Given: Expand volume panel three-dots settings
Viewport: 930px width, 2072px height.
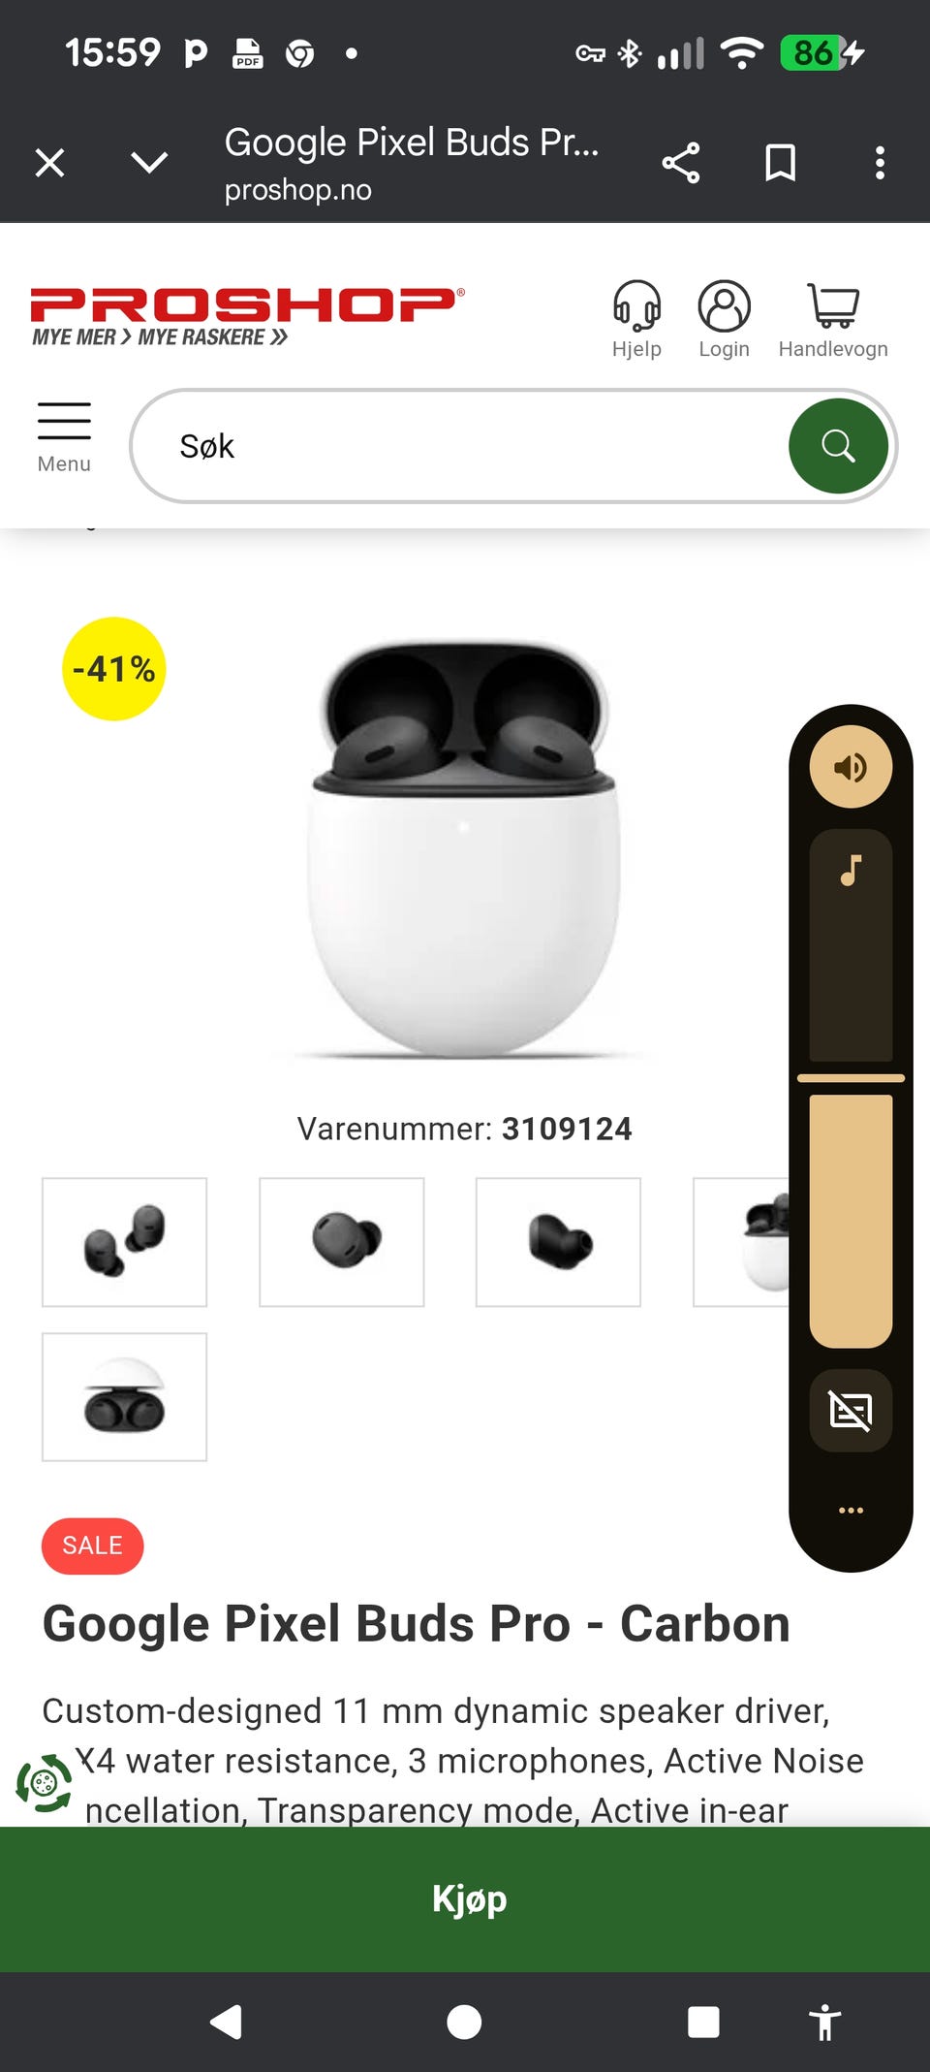Looking at the screenshot, I should [x=851, y=1510].
